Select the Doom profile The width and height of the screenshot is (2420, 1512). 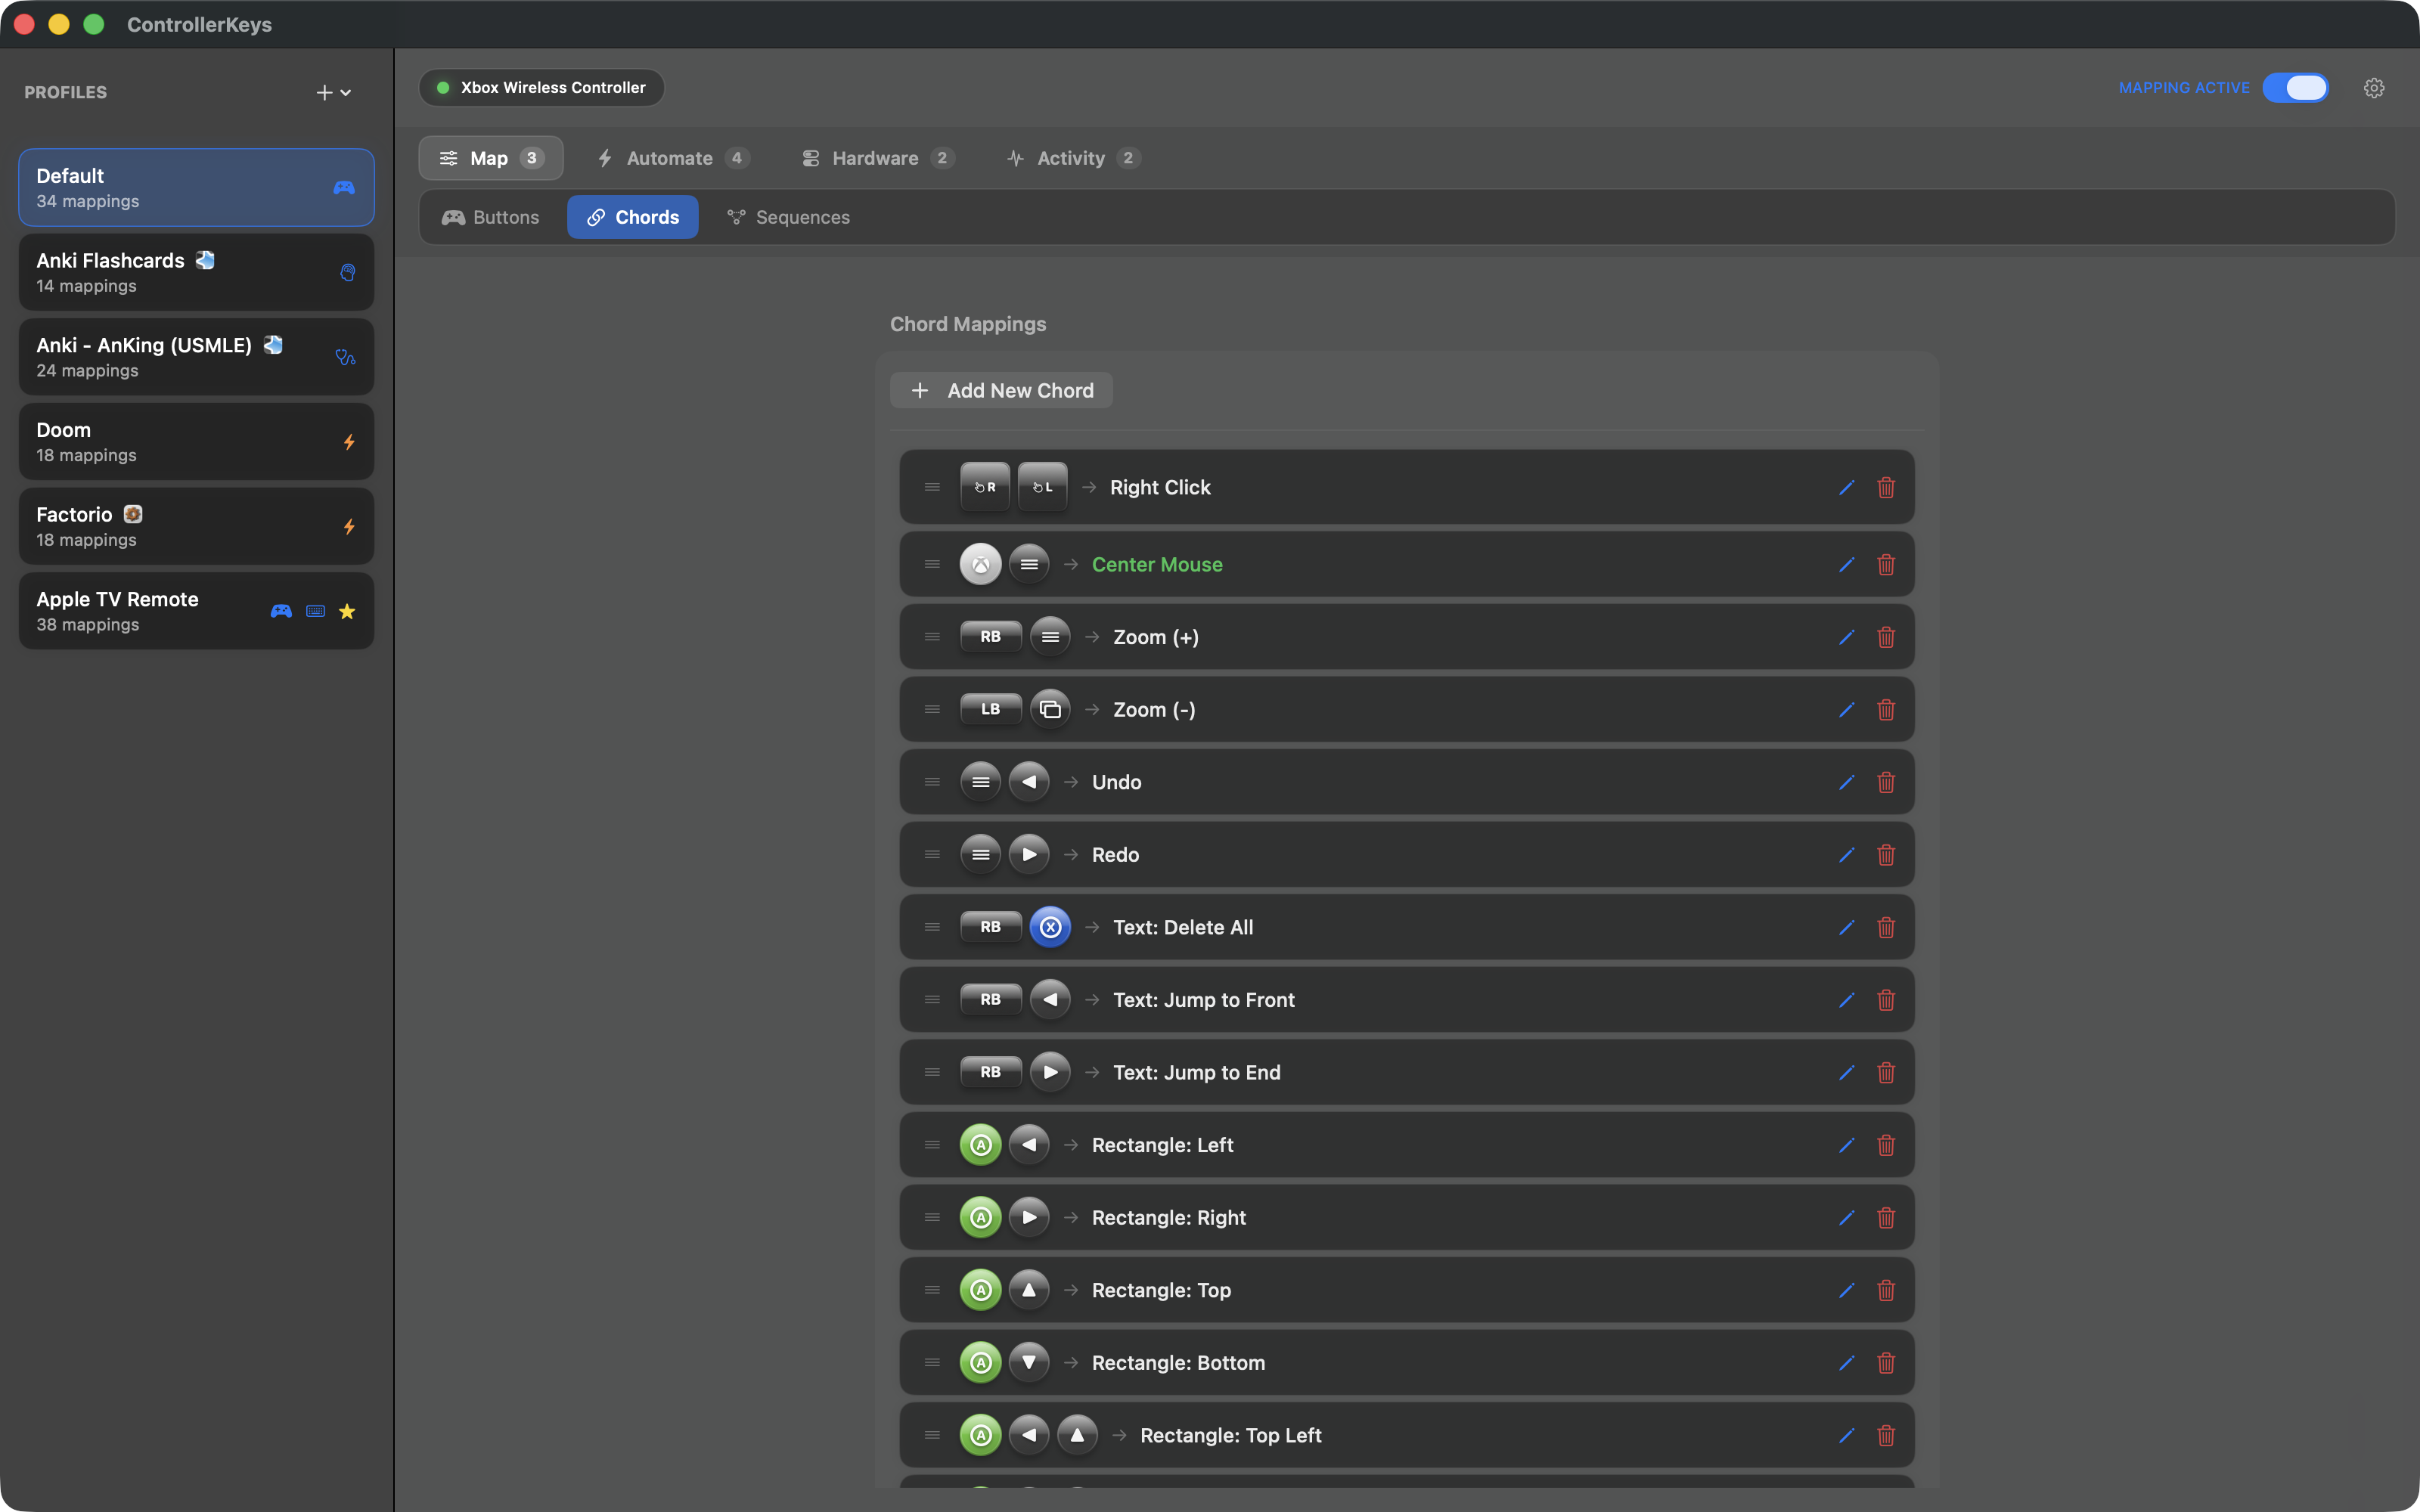tap(196, 442)
